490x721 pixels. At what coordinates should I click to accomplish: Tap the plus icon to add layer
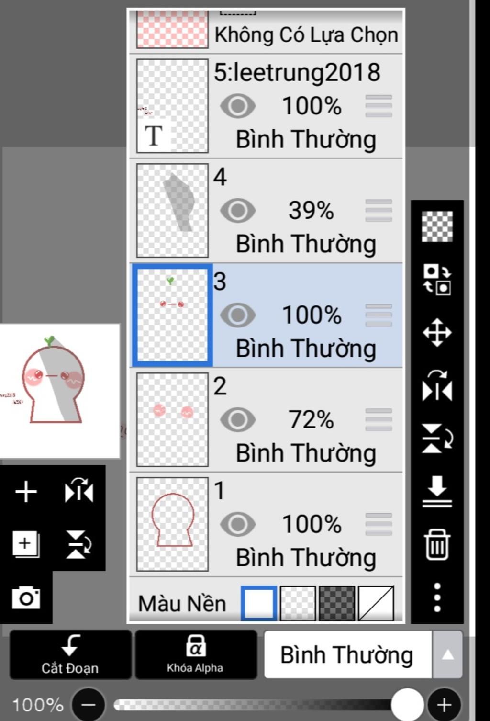click(26, 492)
